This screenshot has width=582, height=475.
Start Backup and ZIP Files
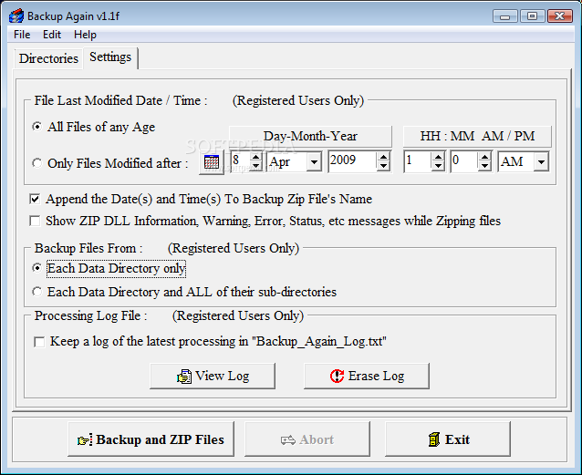151,439
